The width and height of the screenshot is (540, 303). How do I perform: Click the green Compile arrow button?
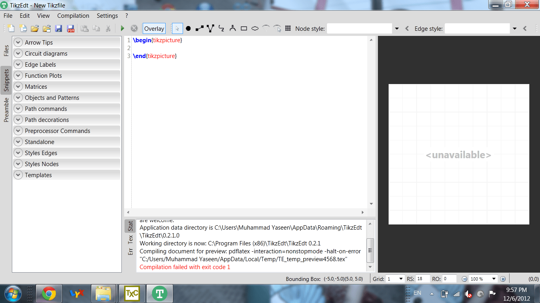coord(122,28)
